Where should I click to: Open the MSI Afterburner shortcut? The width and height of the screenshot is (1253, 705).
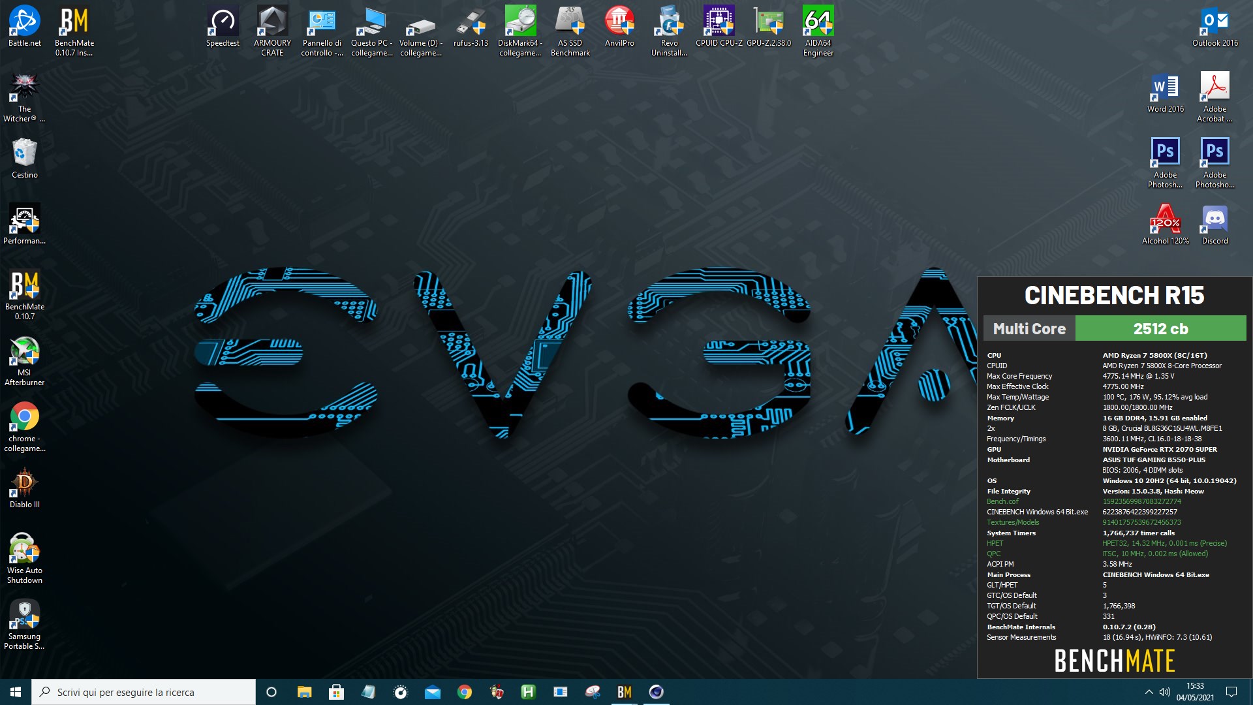25,360
